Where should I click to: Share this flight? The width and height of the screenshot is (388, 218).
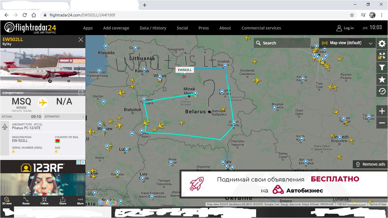pos(62,201)
